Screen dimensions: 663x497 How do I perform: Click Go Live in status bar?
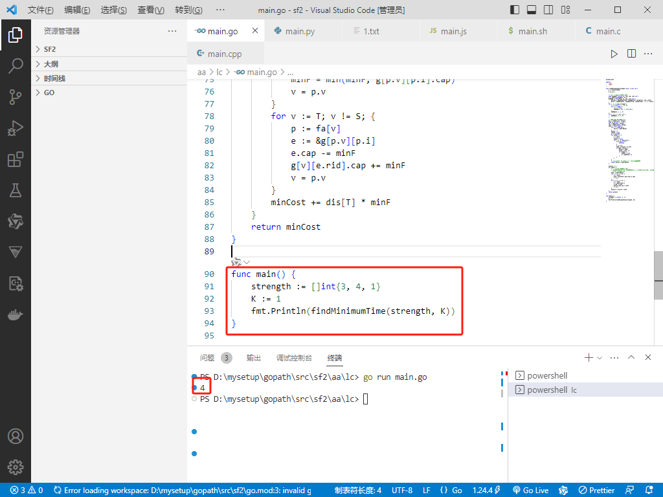531,491
